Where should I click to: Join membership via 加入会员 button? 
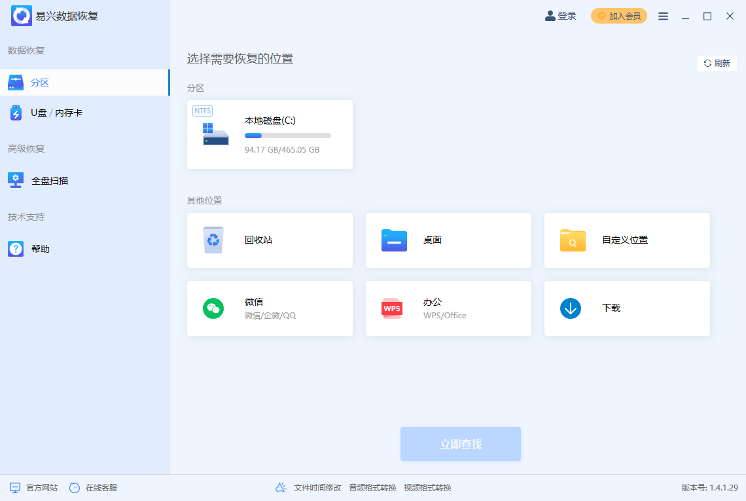pos(619,16)
